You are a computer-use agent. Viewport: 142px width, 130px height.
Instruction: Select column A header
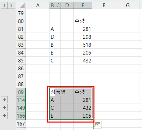[x=38, y=5]
